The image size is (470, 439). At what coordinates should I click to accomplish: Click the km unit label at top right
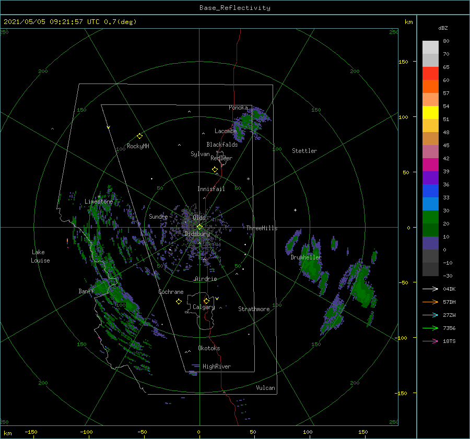tap(408, 22)
